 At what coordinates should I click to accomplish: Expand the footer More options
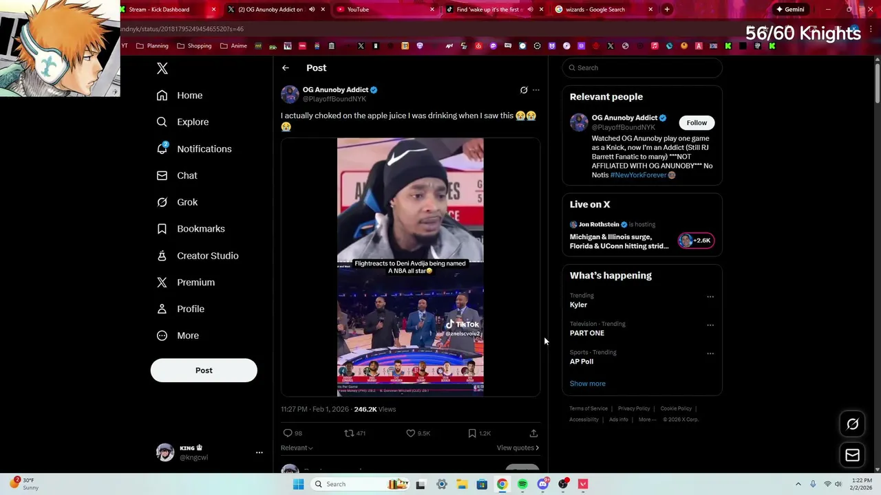647,420
